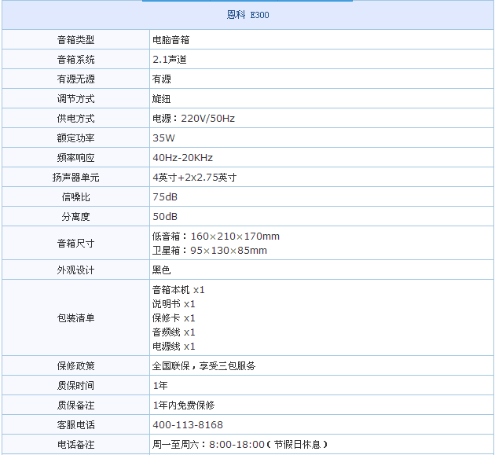The height and width of the screenshot is (455, 495).
Task: Select the 1年内免费保修 value
Action: click(x=184, y=405)
